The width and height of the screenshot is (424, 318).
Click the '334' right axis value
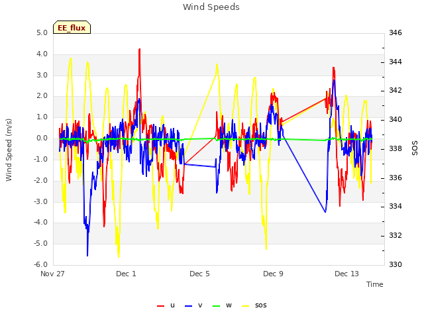point(396,207)
